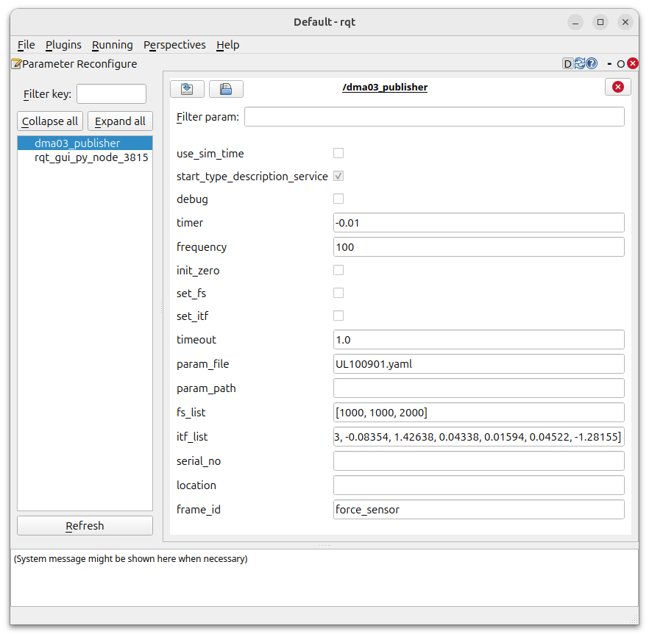This screenshot has height=637, width=649.
Task: Close the Parameter Reconfigure plugin
Action: [x=631, y=63]
